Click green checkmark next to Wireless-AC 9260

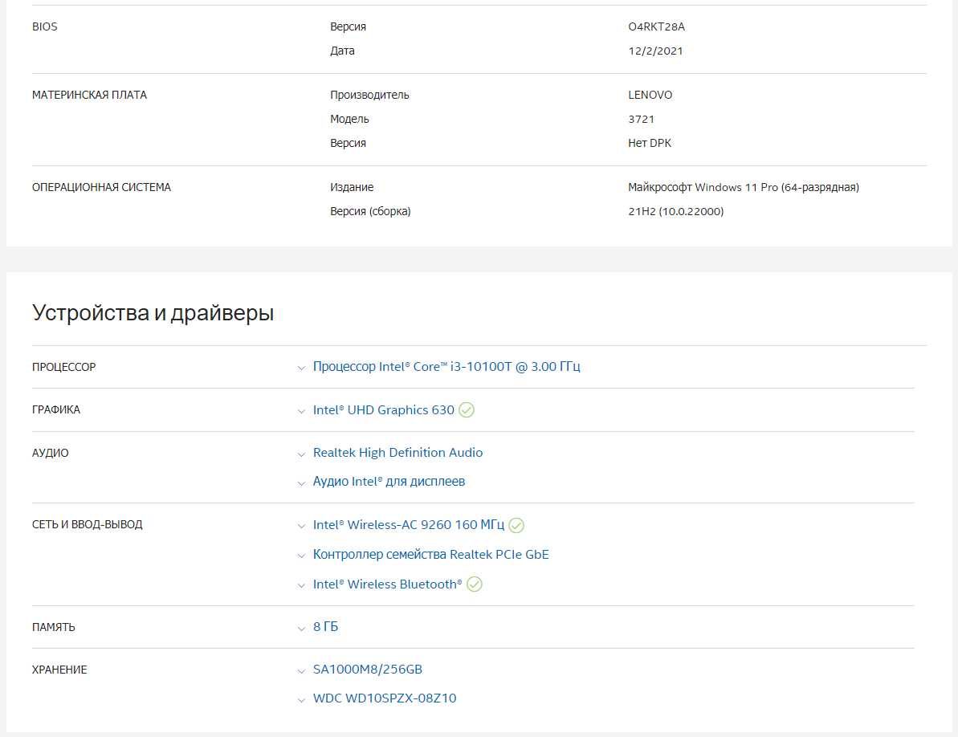click(516, 525)
